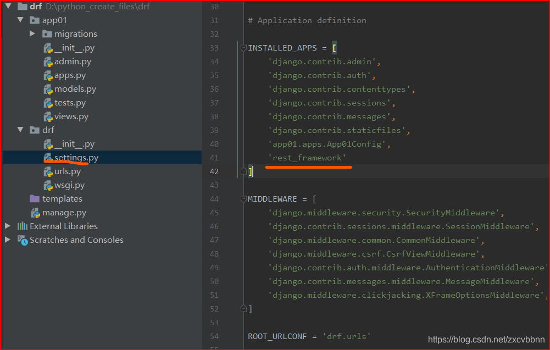Click the inner drf package folder icon
The height and width of the screenshot is (350, 550).
pyautogui.click(x=35, y=130)
